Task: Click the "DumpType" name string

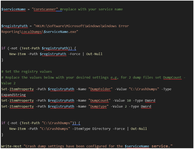Action: pyautogui.click(x=99, y=106)
